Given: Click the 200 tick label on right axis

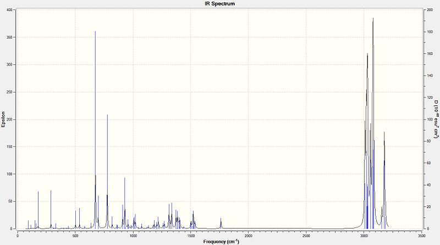Looking at the screenshot, I should (430, 10).
